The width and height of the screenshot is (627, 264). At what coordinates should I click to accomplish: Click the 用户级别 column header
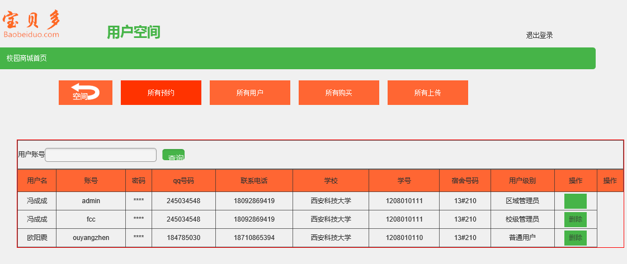(522, 181)
